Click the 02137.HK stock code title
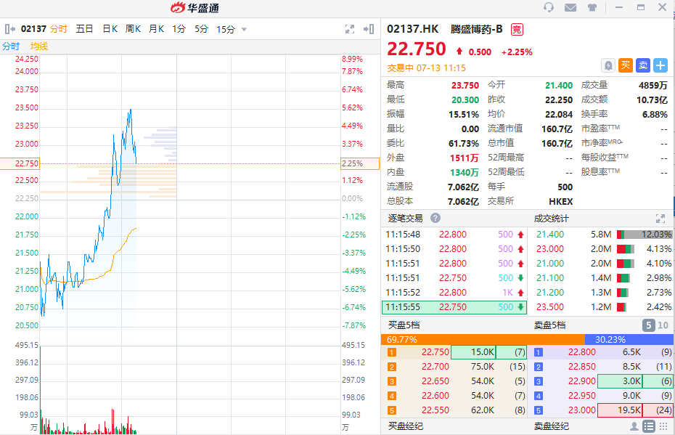The width and height of the screenshot is (675, 435). [412, 29]
